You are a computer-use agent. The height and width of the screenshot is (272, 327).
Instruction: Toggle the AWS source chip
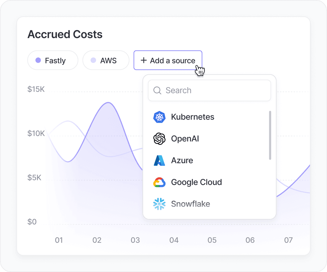[106, 60]
